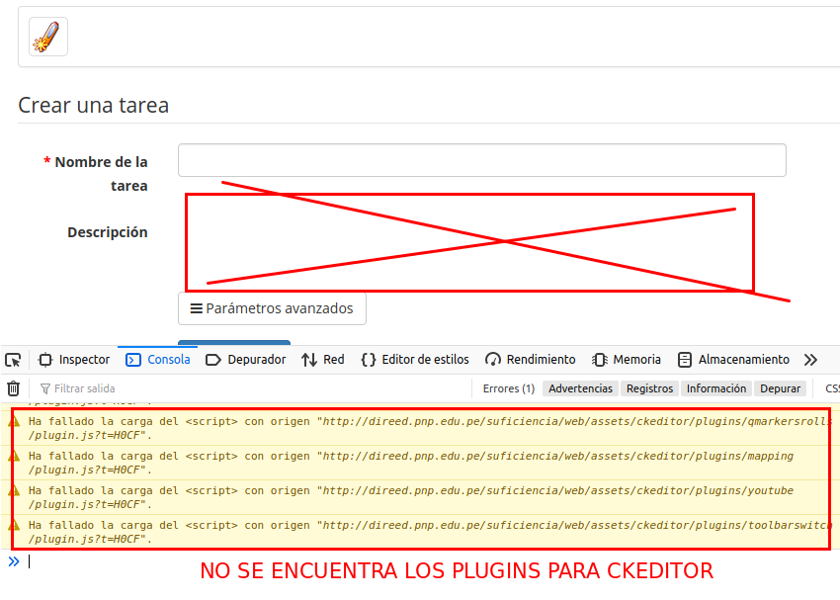Select the node picker tool
Screen dimensions: 840x600
click(x=13, y=359)
